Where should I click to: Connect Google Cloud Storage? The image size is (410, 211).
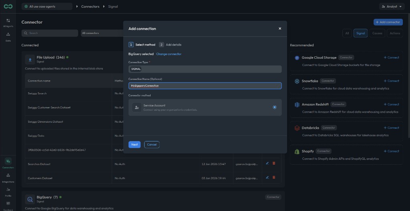pyautogui.click(x=391, y=58)
